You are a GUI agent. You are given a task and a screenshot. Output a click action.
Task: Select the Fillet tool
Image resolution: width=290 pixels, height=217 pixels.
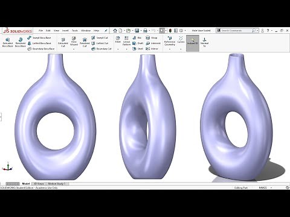pyautogui.click(x=118, y=40)
